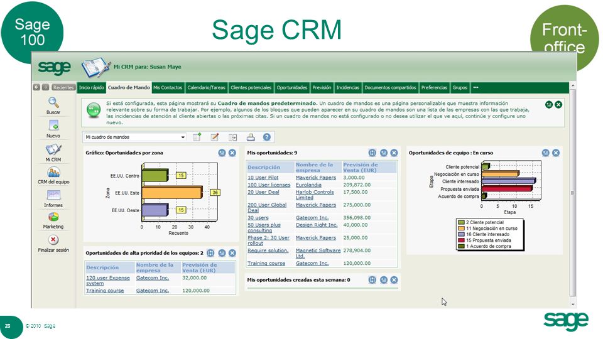
Task: Open the 30 users opportunity link
Action: (x=258, y=218)
